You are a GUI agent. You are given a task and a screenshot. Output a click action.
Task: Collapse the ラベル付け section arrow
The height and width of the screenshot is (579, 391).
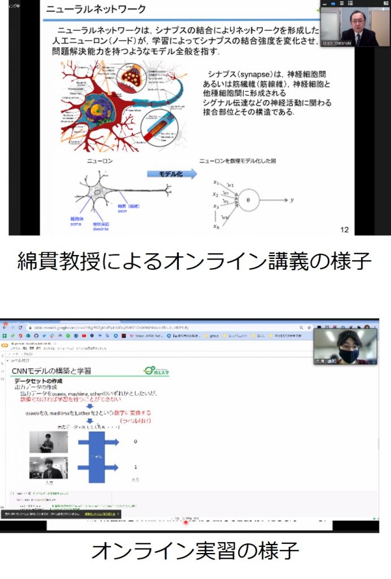coord(8,360)
